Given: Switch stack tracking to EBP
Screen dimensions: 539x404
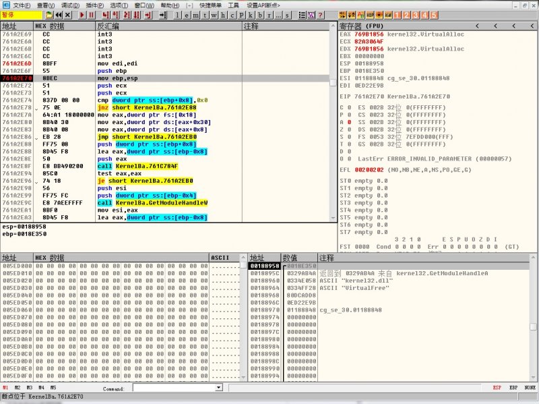Looking at the screenshot, I should point(513,388).
